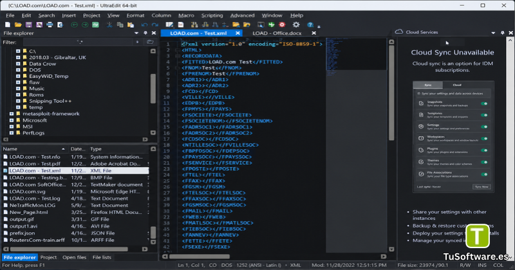Open the Search menu

pos(46,15)
